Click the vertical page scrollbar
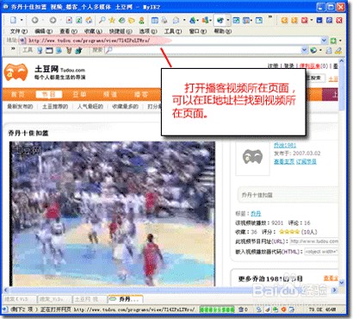The image size is (353, 319). click(x=342, y=172)
